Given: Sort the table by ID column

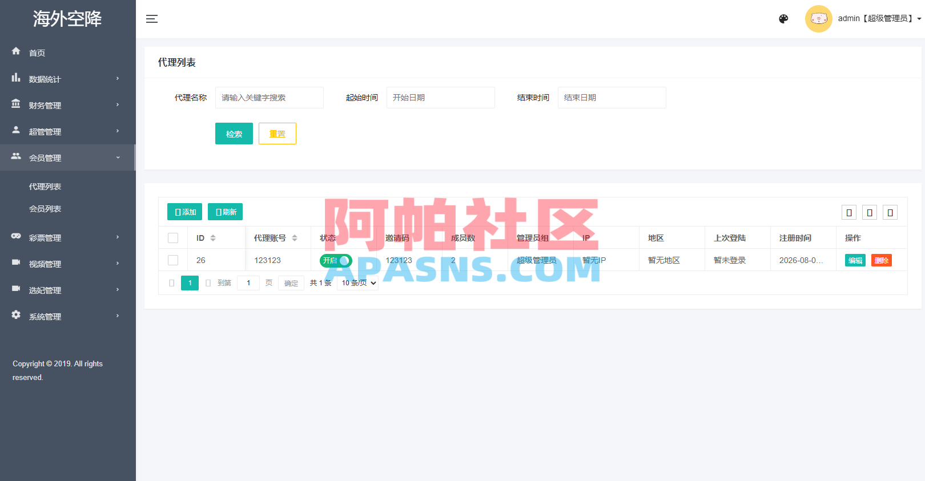Looking at the screenshot, I should tap(213, 238).
